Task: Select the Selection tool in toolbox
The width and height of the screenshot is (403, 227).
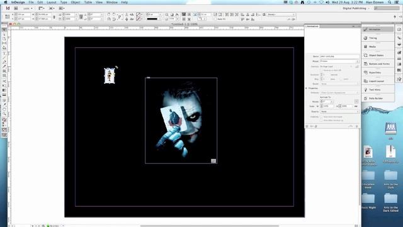Action: tap(4, 30)
